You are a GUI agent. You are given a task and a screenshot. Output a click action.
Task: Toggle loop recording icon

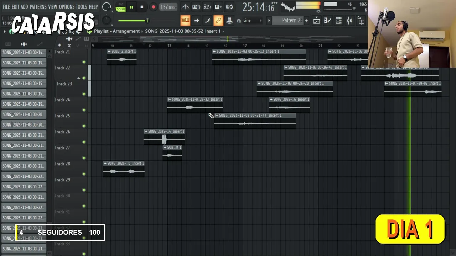point(229,7)
